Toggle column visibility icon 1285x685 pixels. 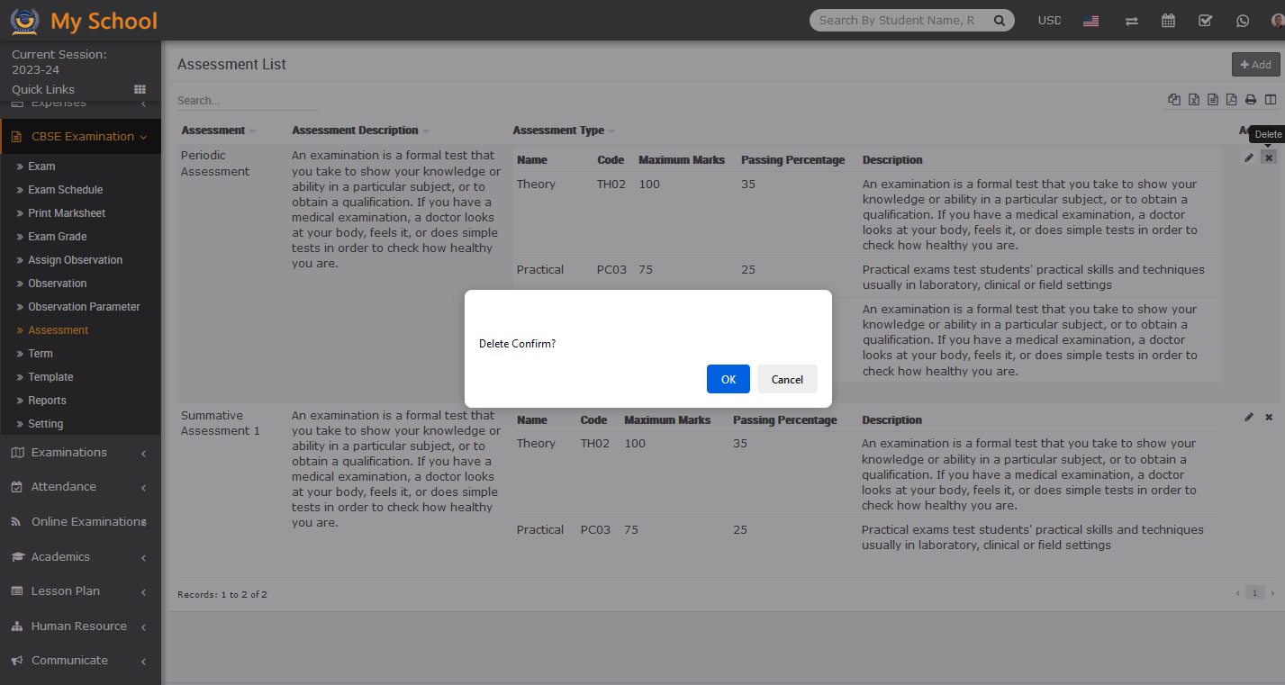(x=1271, y=100)
